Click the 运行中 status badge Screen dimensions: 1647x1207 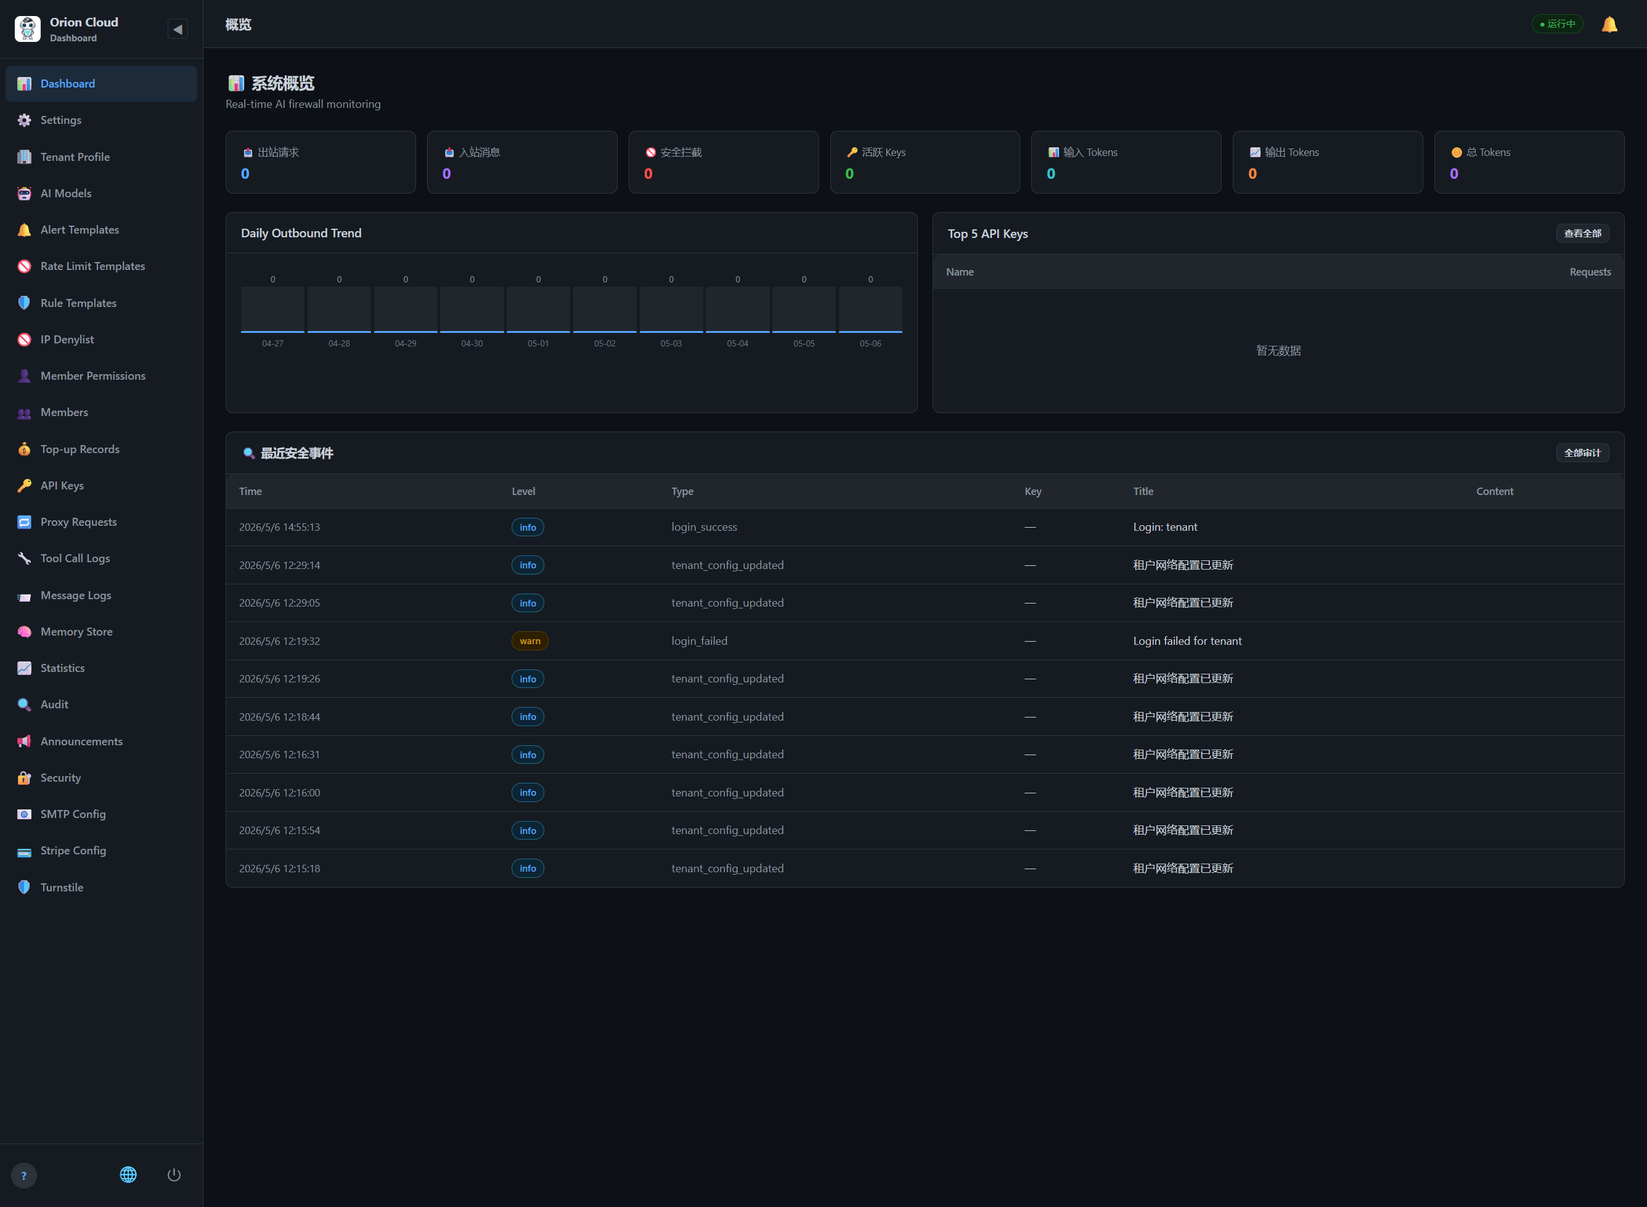1557,24
